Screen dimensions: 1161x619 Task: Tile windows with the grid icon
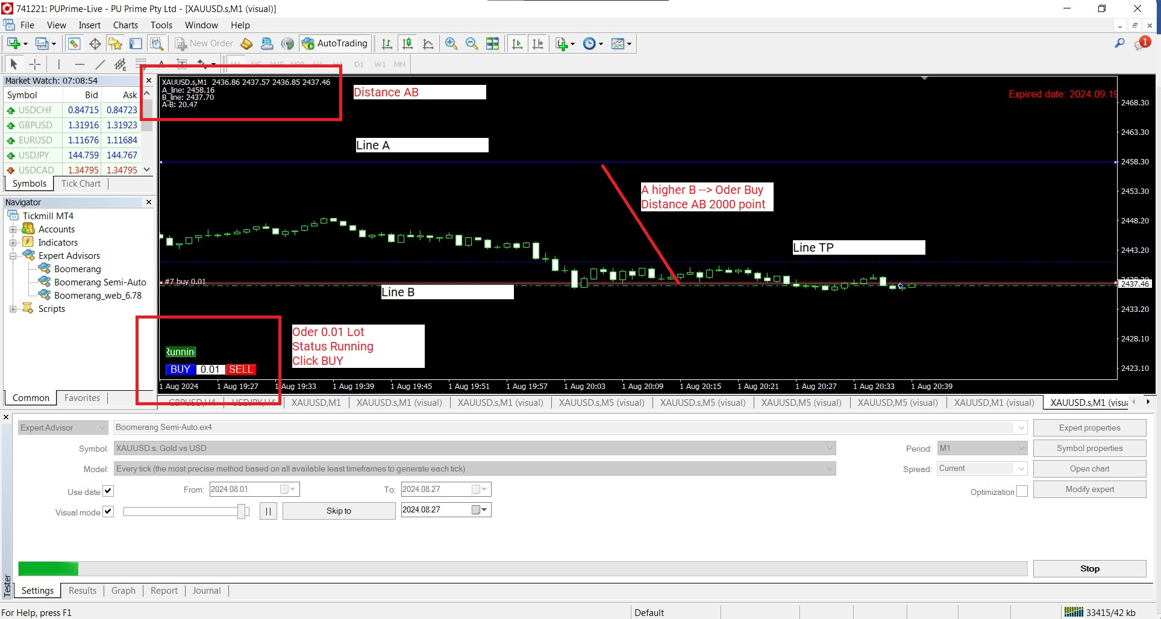click(492, 43)
